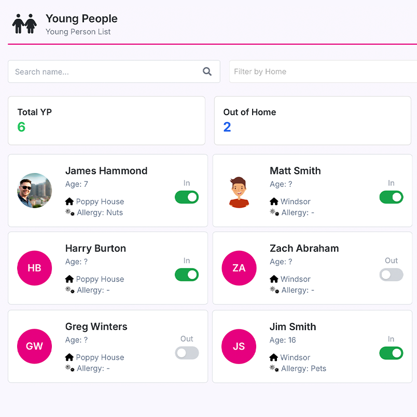Click the GW avatar on Greg Winters' card
The height and width of the screenshot is (417, 417).
click(x=34, y=346)
